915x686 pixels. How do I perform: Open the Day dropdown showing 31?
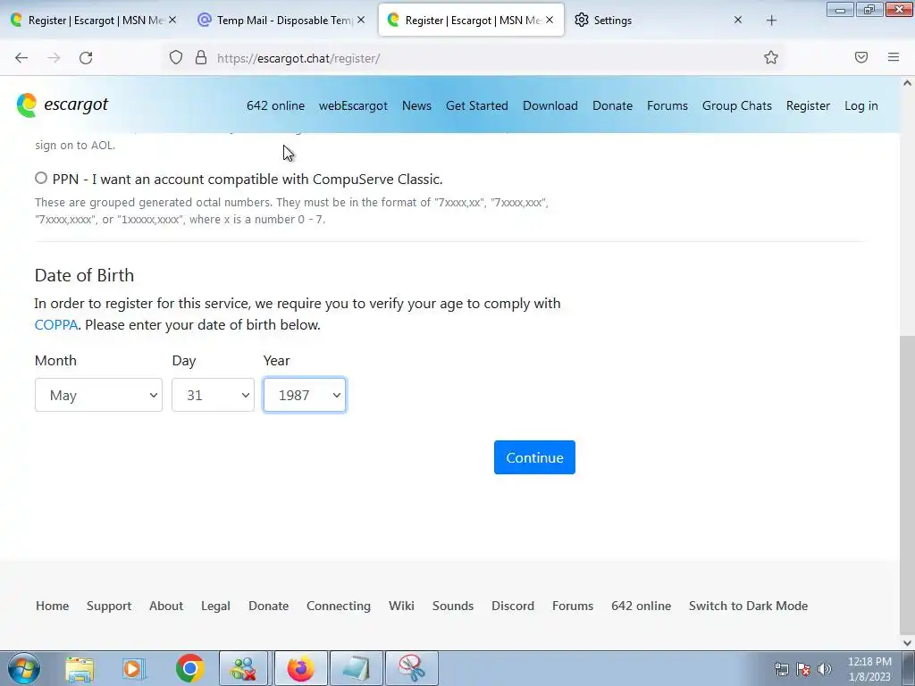213,395
